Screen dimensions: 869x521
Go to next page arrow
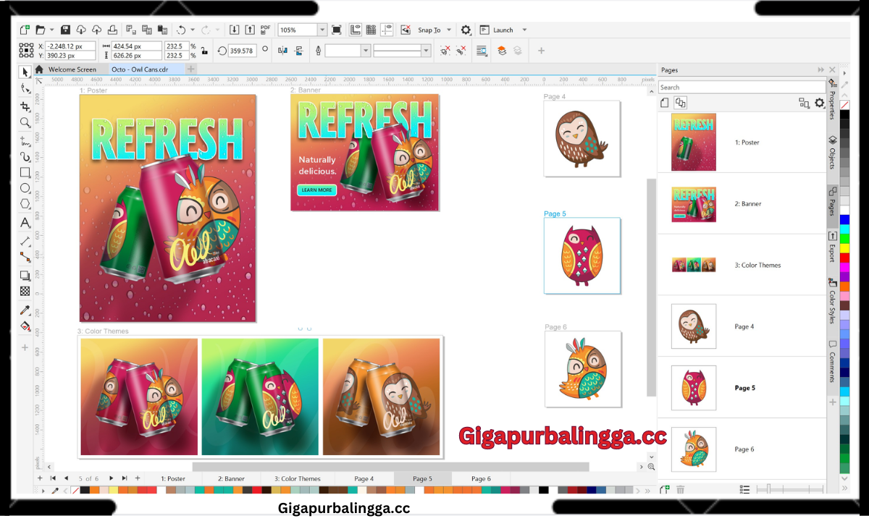111,478
